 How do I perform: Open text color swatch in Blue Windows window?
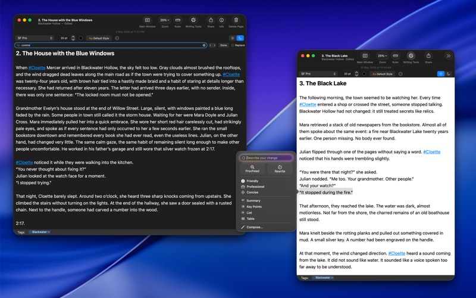(81, 38)
